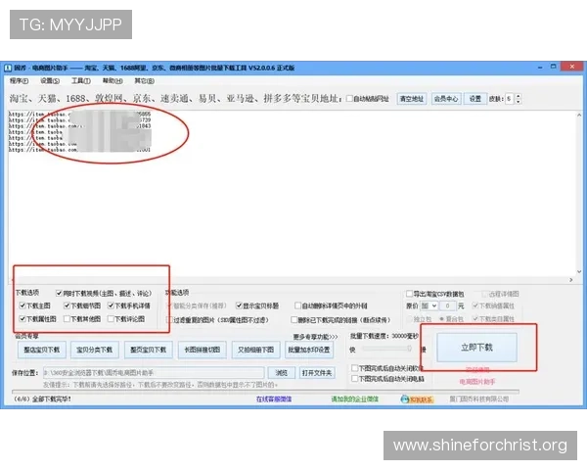The width and height of the screenshot is (587, 470).
Task: Select the 复合包 radio button
Action: tap(442, 319)
